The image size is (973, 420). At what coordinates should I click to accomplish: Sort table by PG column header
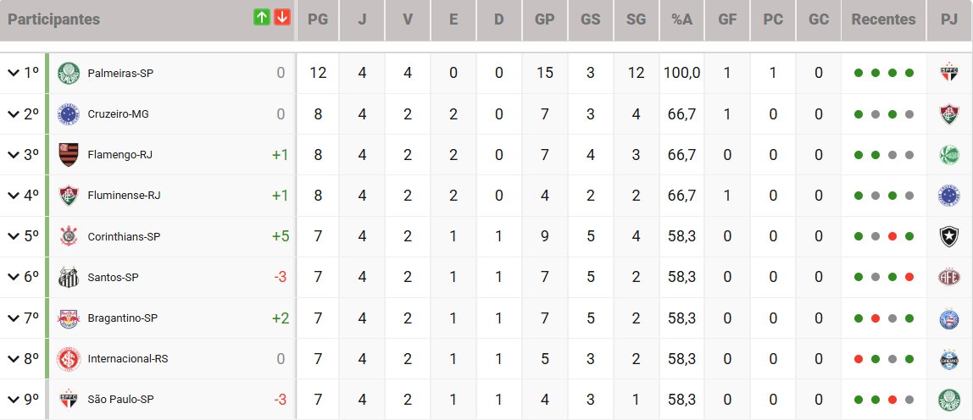[318, 19]
